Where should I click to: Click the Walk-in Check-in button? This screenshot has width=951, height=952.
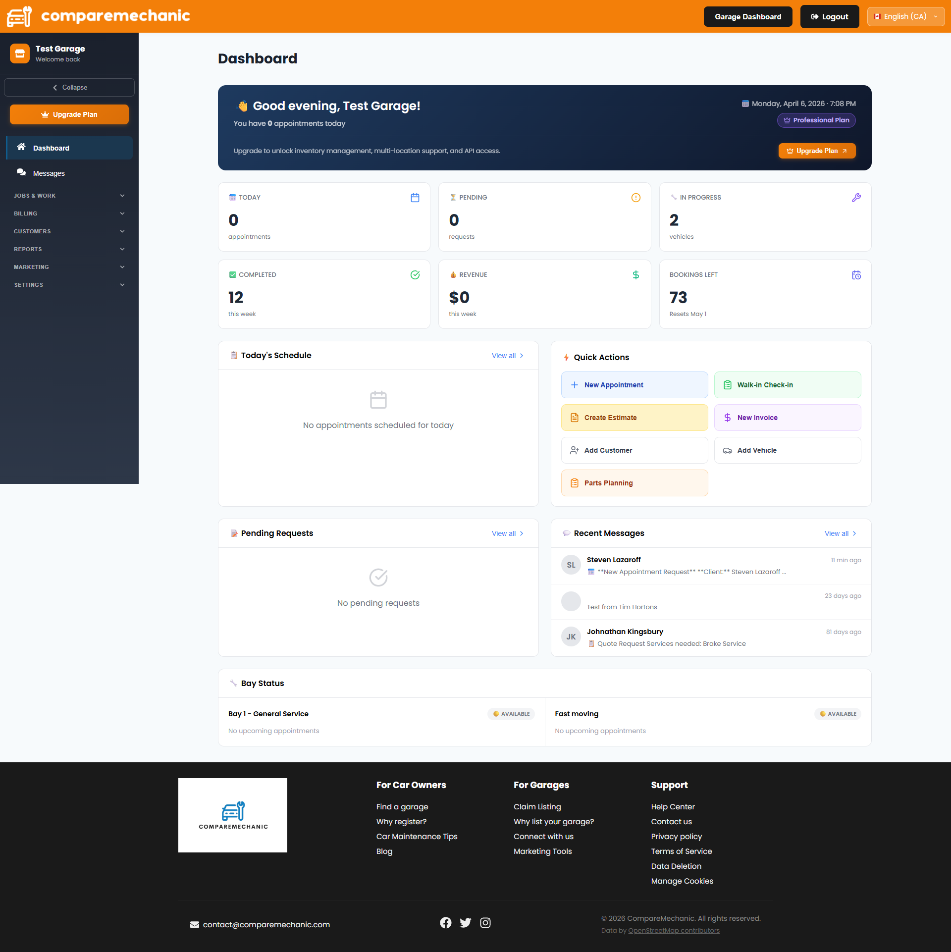[x=787, y=385]
